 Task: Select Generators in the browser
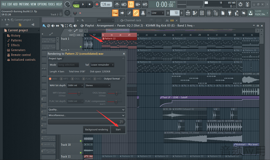[18, 50]
